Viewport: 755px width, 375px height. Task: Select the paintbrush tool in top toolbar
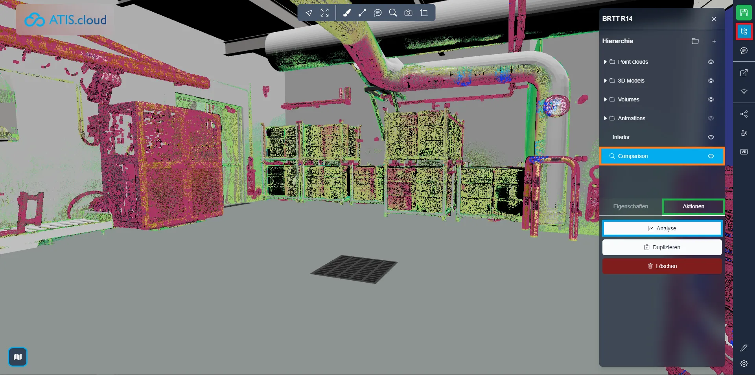click(347, 13)
